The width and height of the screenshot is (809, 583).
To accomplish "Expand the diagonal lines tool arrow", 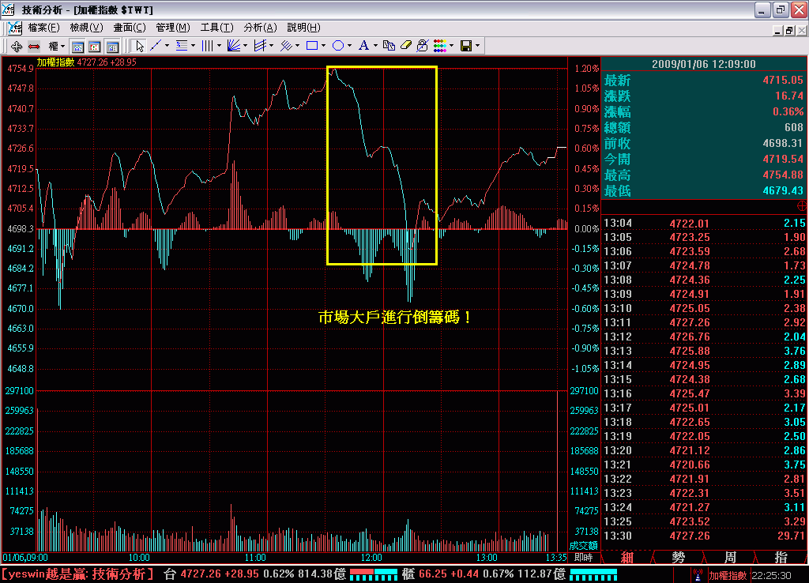I will [x=298, y=47].
